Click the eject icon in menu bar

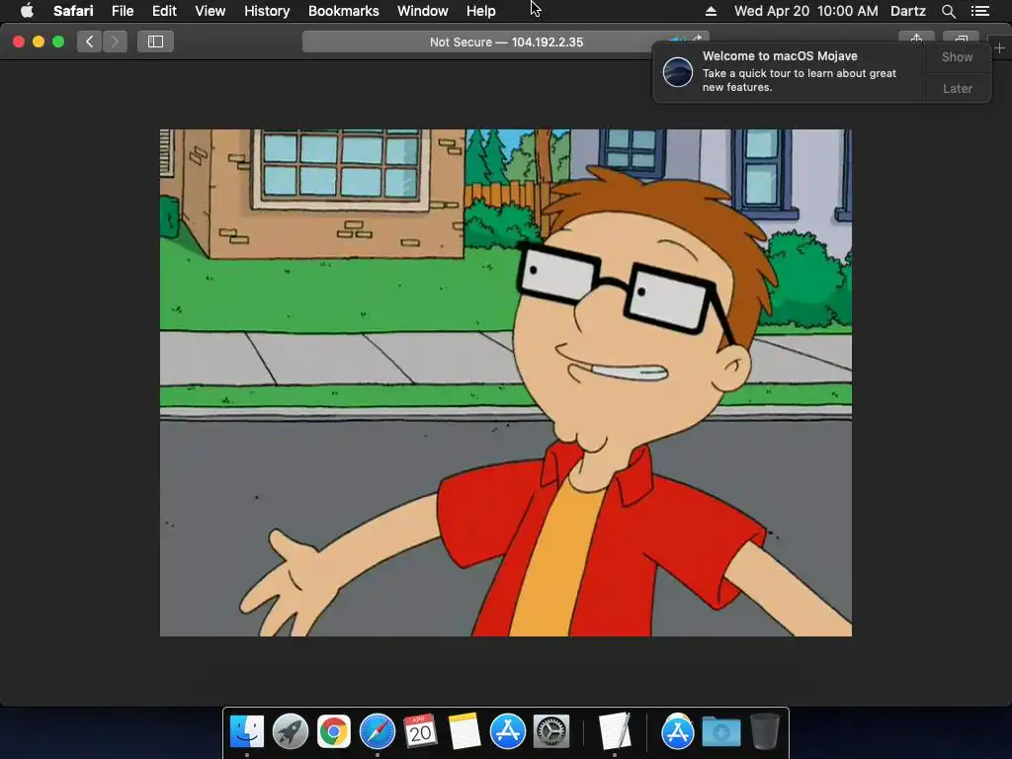711,11
